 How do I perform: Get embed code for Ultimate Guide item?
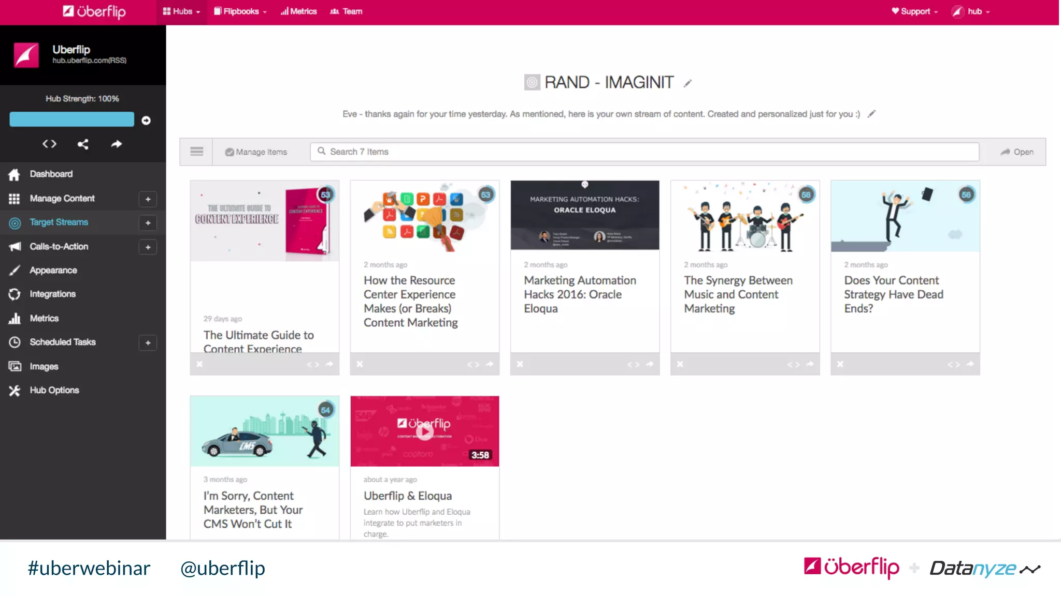pos(313,364)
